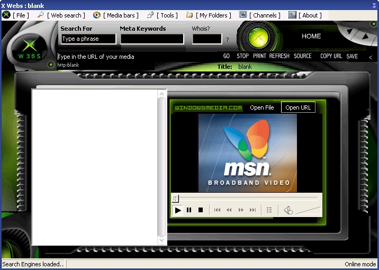
Task: Click the Whois input field
Action: [x=207, y=39]
